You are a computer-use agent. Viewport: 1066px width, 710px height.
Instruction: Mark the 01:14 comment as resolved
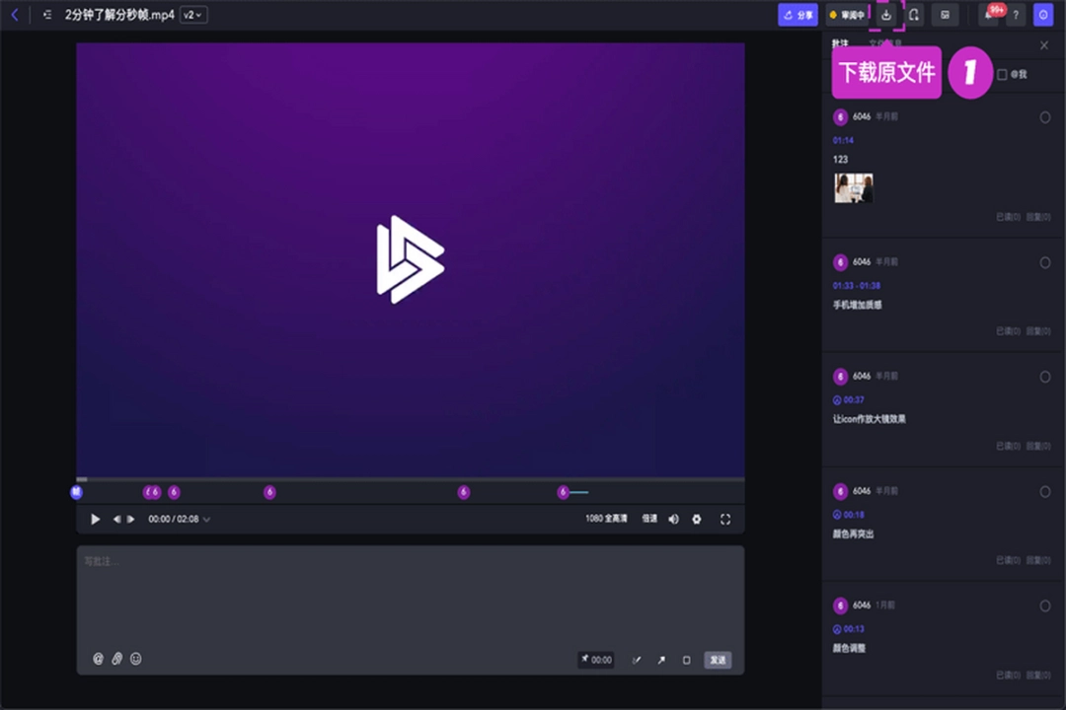point(1045,116)
